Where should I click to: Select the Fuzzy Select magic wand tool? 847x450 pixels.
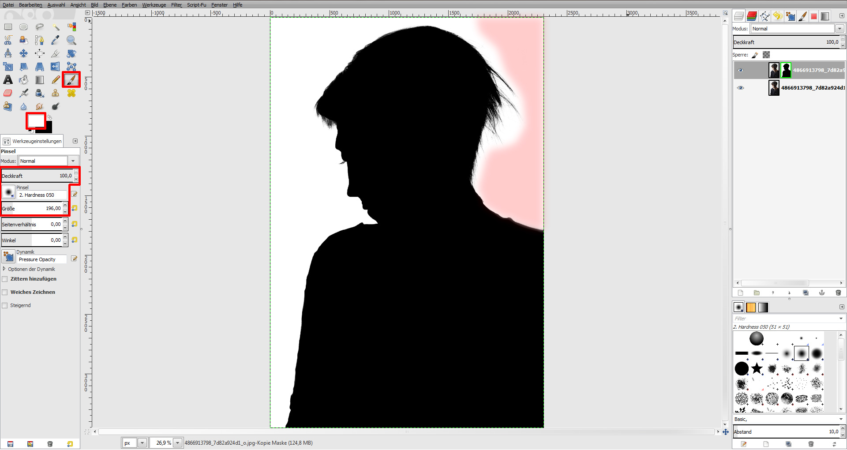click(x=56, y=27)
